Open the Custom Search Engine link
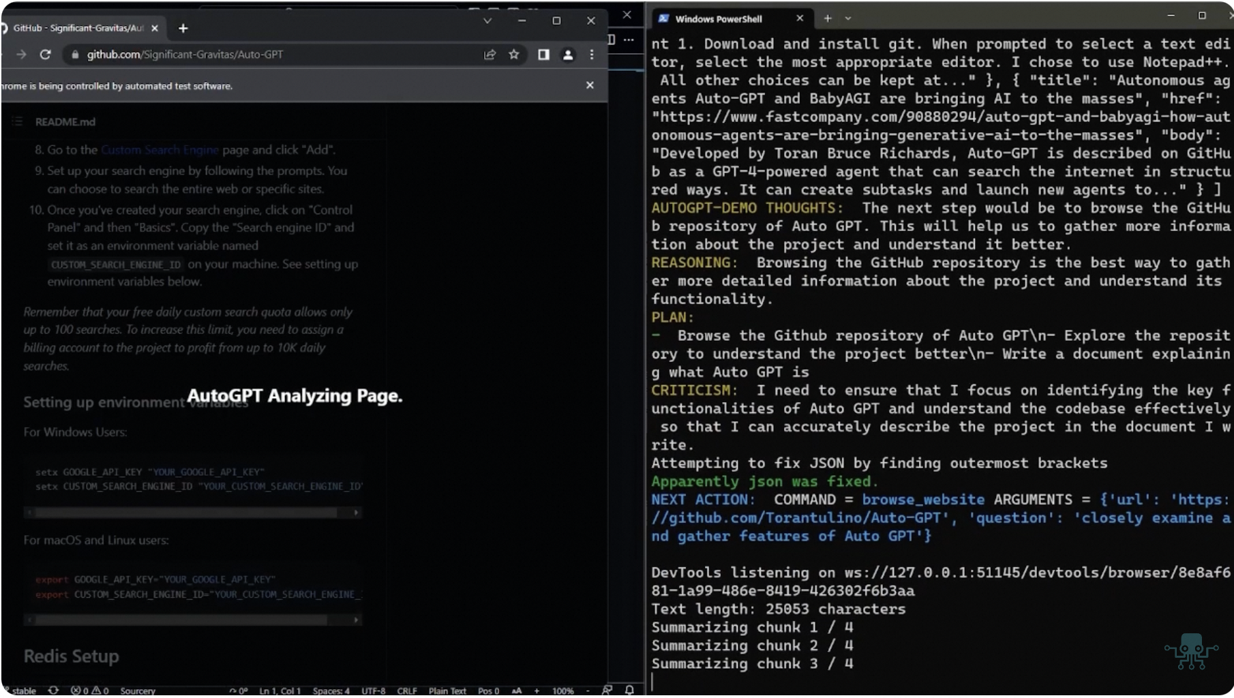This screenshot has width=1234, height=698. (x=160, y=149)
